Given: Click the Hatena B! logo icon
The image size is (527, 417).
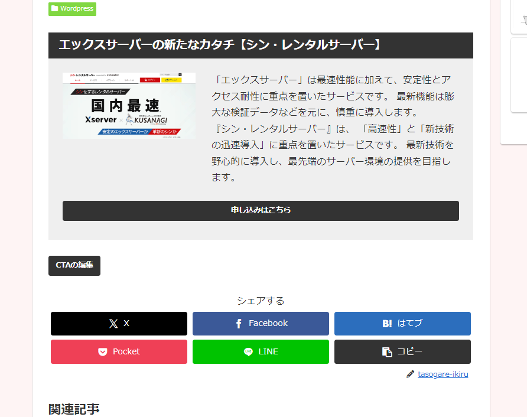Looking at the screenshot, I should point(387,324).
